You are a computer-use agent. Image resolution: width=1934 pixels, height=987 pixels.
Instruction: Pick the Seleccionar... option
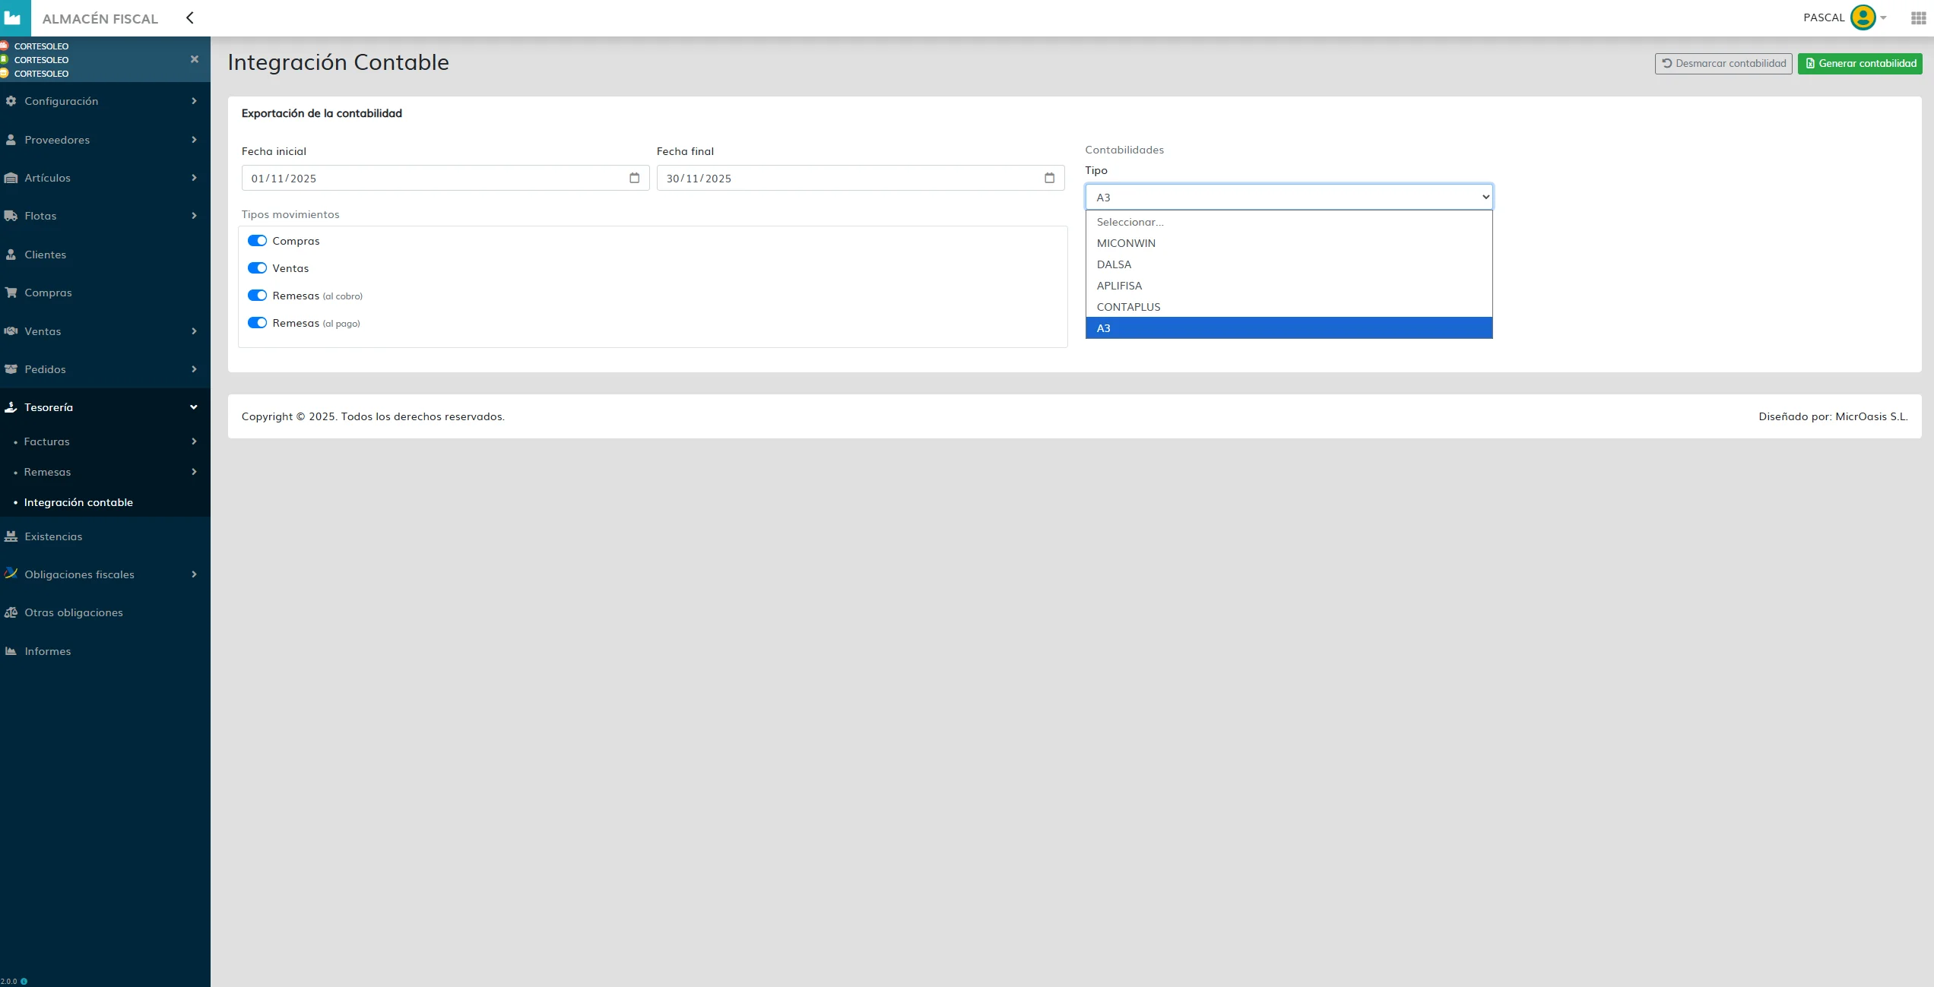1289,222
